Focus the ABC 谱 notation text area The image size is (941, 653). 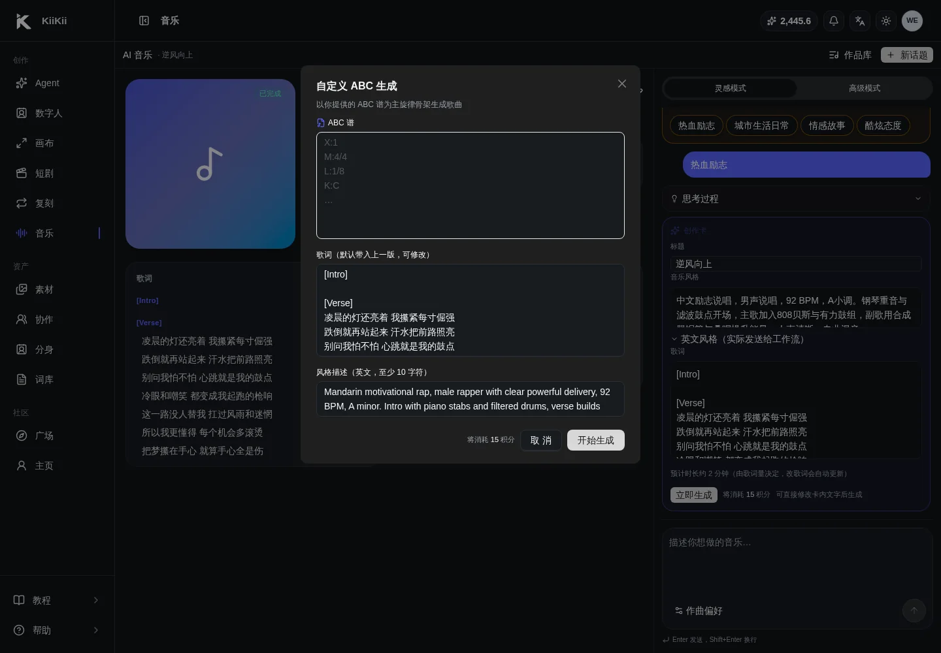(470, 185)
